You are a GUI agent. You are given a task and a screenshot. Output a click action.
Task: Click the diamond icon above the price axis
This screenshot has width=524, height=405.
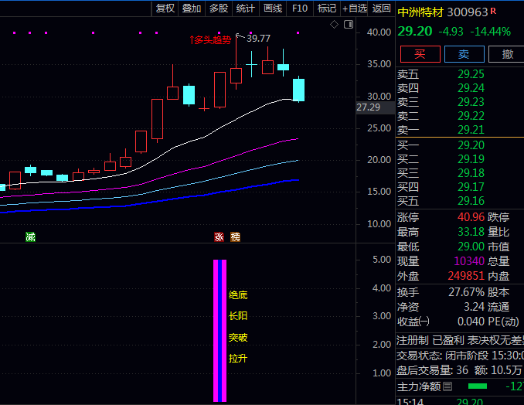335,25
